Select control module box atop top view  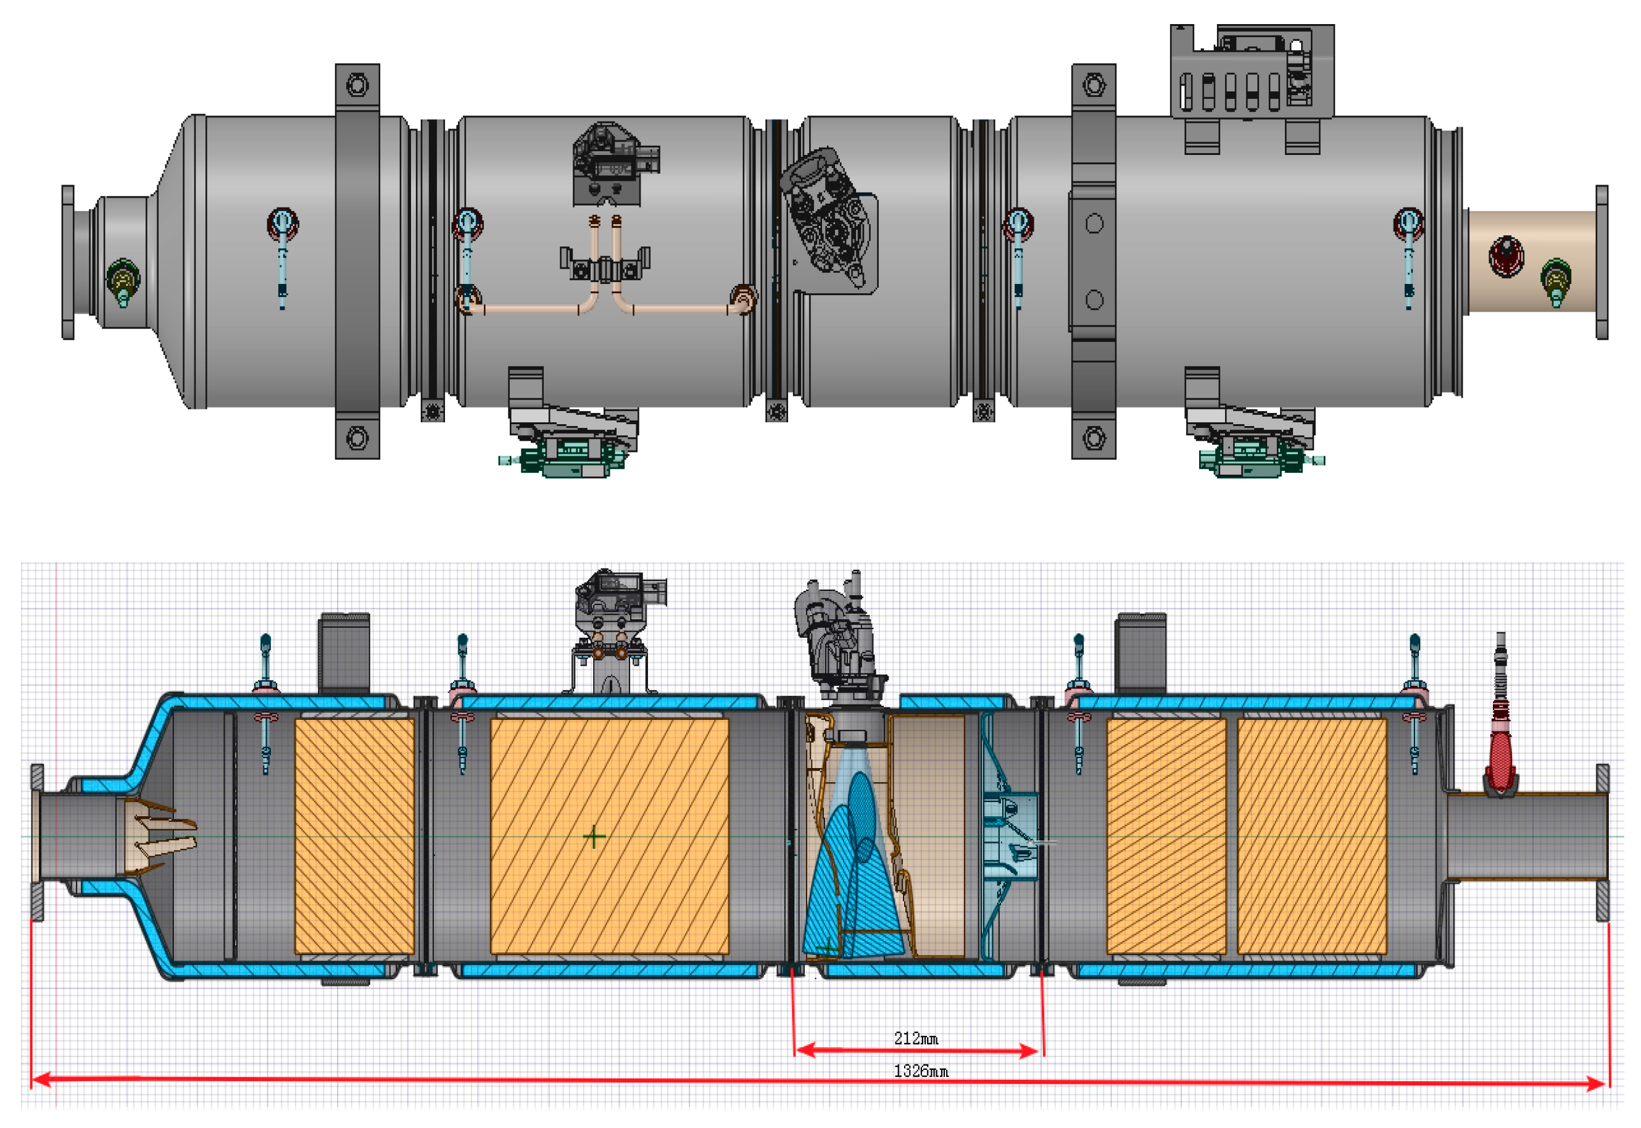tap(1251, 72)
